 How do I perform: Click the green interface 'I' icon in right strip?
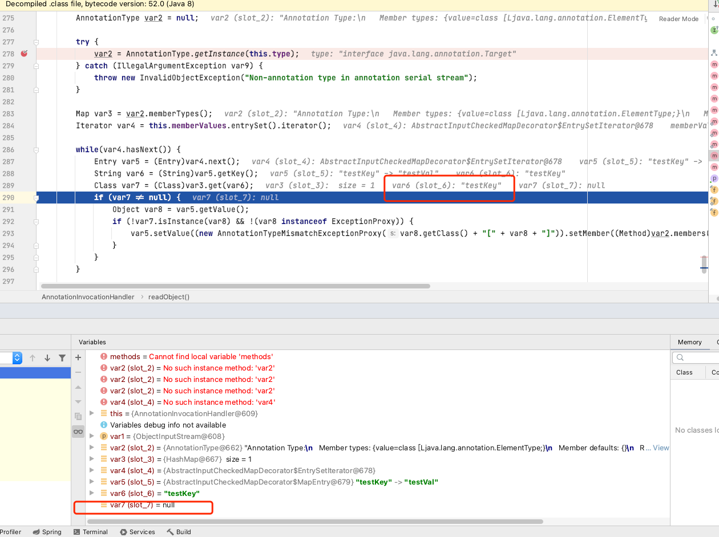click(714, 30)
